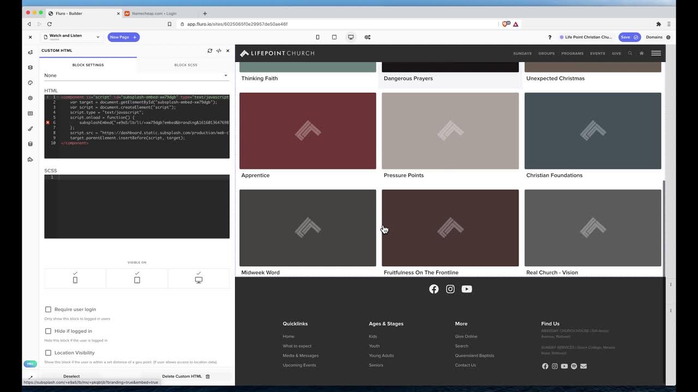
Task: Open the stacked blocks icon in left sidebar
Action: [31, 68]
